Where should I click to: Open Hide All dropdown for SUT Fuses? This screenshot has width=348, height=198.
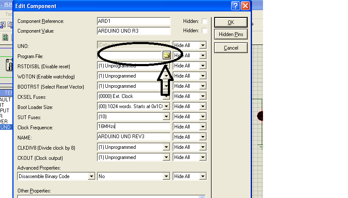[x=203, y=117]
